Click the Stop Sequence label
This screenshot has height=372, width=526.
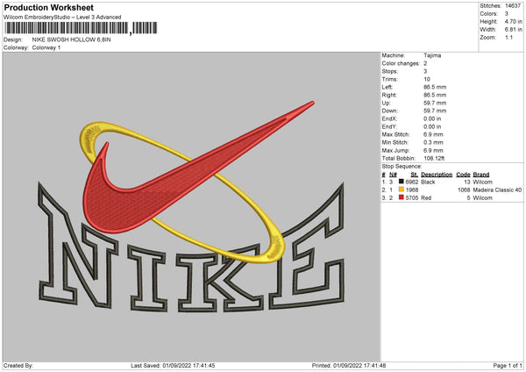[x=402, y=166]
